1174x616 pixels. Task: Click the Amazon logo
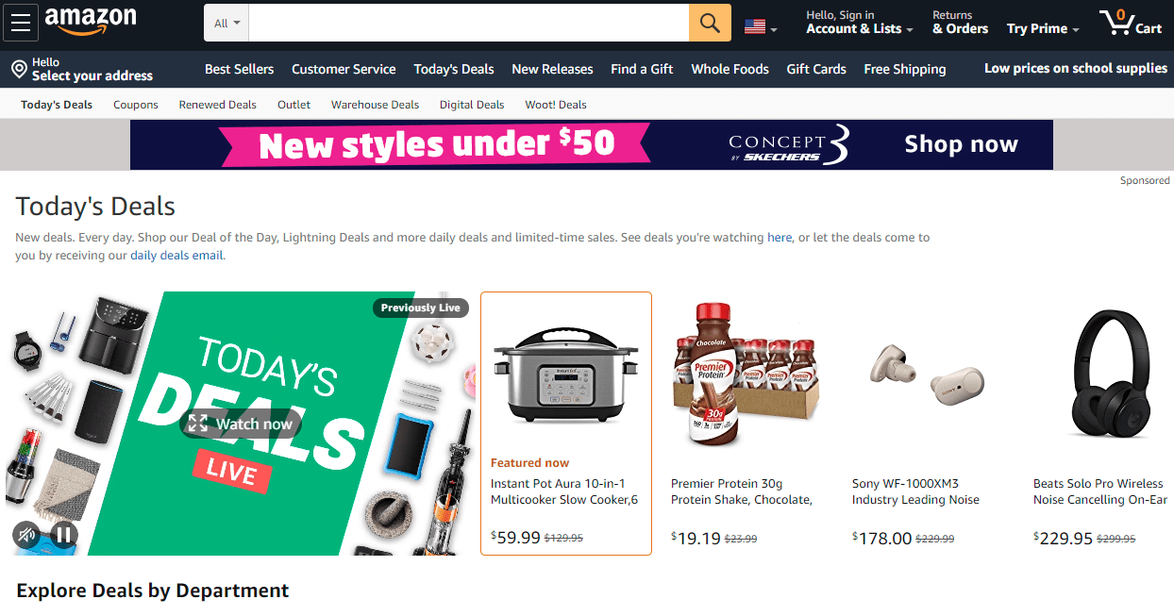[x=91, y=21]
